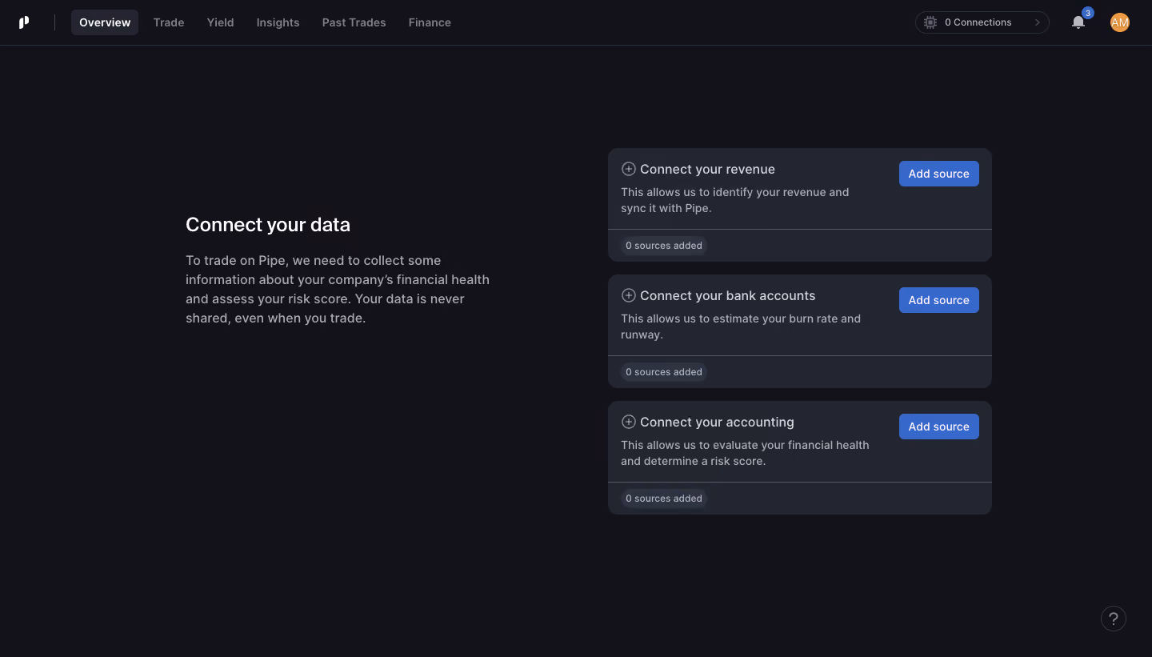Click the Connect your accounting title

717,422
